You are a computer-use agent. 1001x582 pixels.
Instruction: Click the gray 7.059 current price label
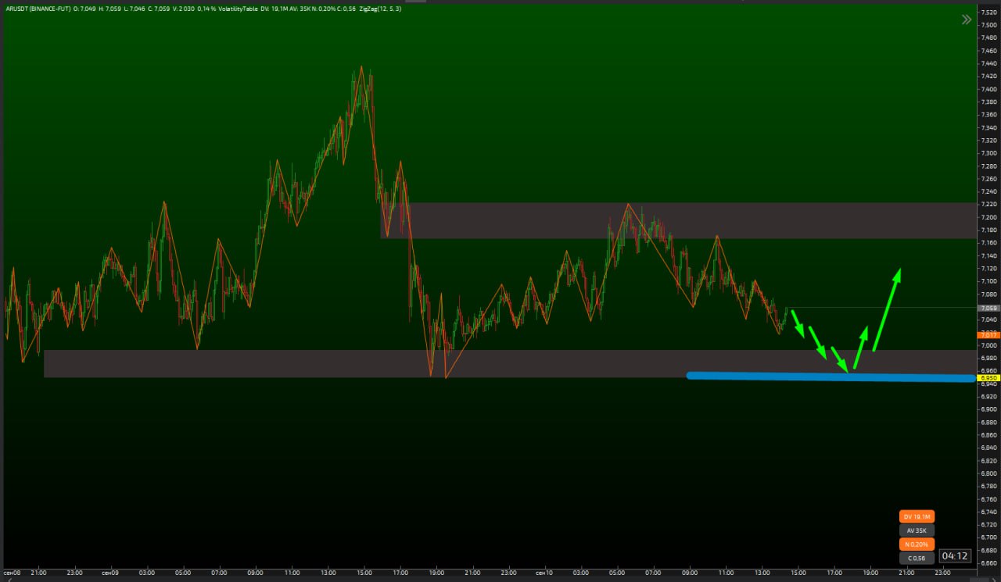pyautogui.click(x=988, y=308)
